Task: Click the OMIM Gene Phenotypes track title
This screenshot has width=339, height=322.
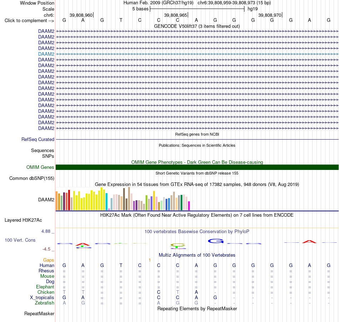Action: click(x=197, y=162)
